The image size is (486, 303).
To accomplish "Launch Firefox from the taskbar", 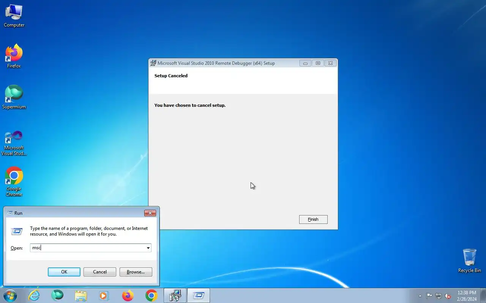I will 128,295.
